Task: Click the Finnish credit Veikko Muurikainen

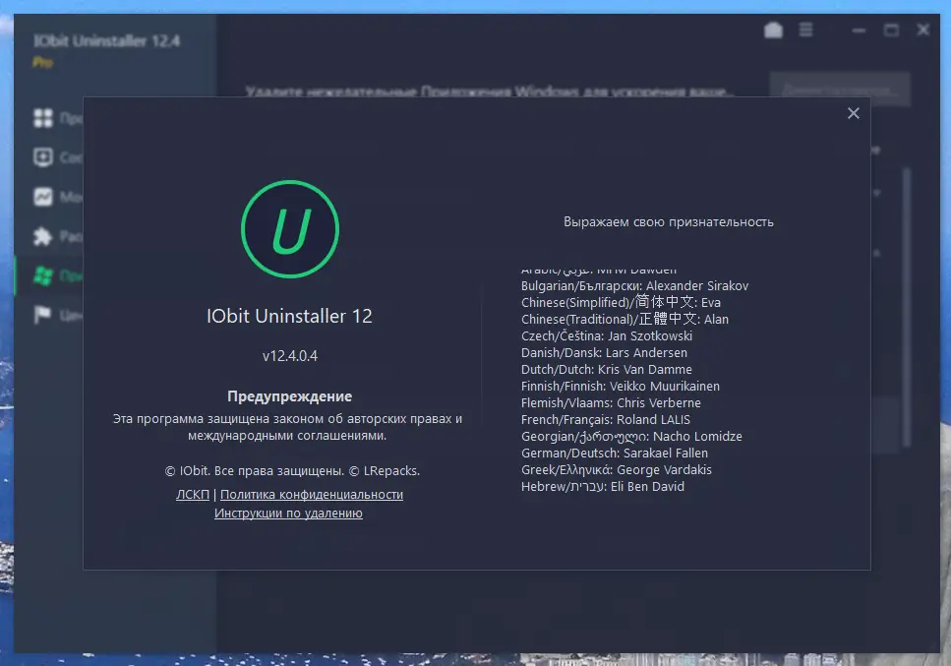Action: pos(621,386)
